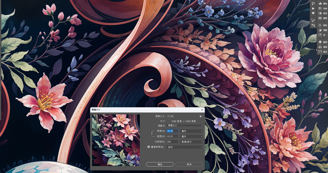Viewport: 328px width, 173px height.
Task: Click the 宽度(D) value field
Action: point(172,131)
